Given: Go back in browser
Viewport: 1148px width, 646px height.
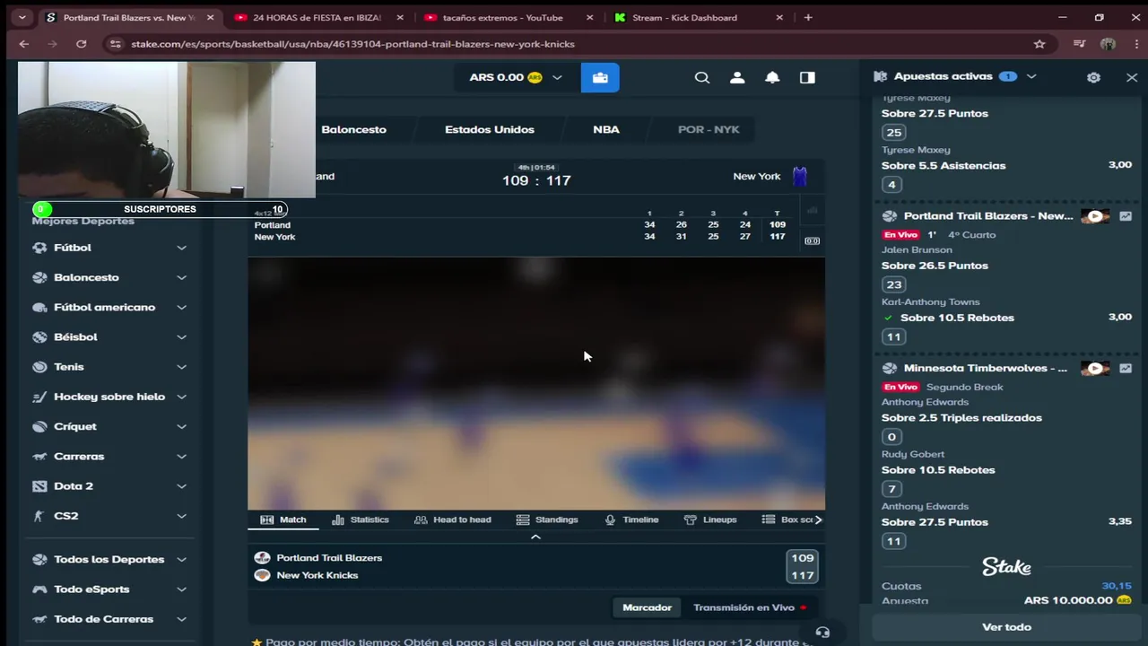Looking at the screenshot, I should point(24,44).
